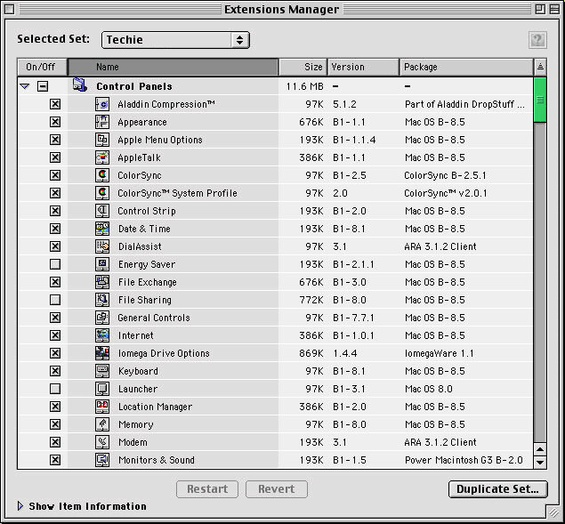Click the Disable Energy Saver version "B1-2.1.1"
This screenshot has height=524, width=565.
(353, 264)
